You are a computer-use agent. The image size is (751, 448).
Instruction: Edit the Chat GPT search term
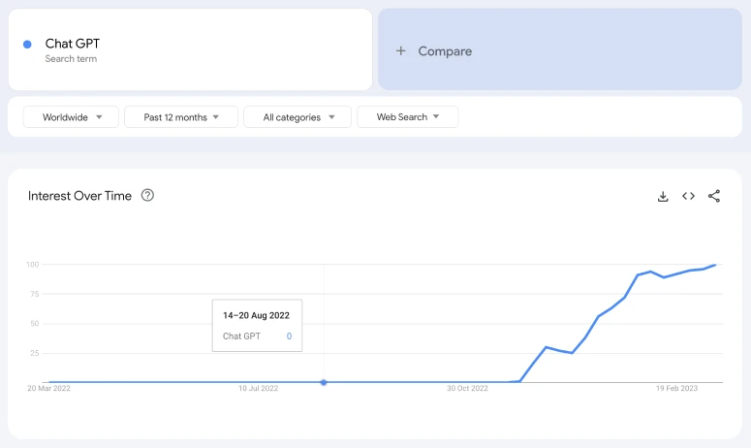point(190,49)
